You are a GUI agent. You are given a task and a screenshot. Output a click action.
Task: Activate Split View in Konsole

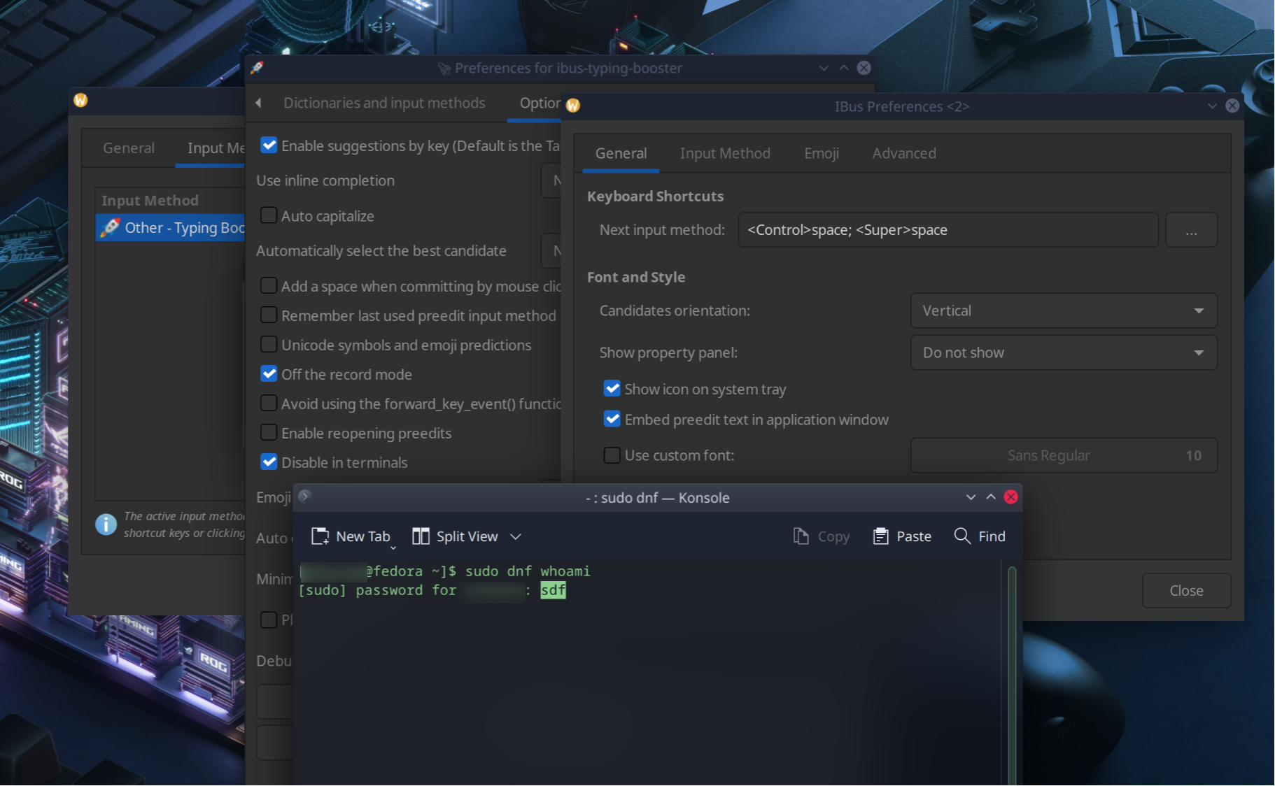(x=456, y=536)
